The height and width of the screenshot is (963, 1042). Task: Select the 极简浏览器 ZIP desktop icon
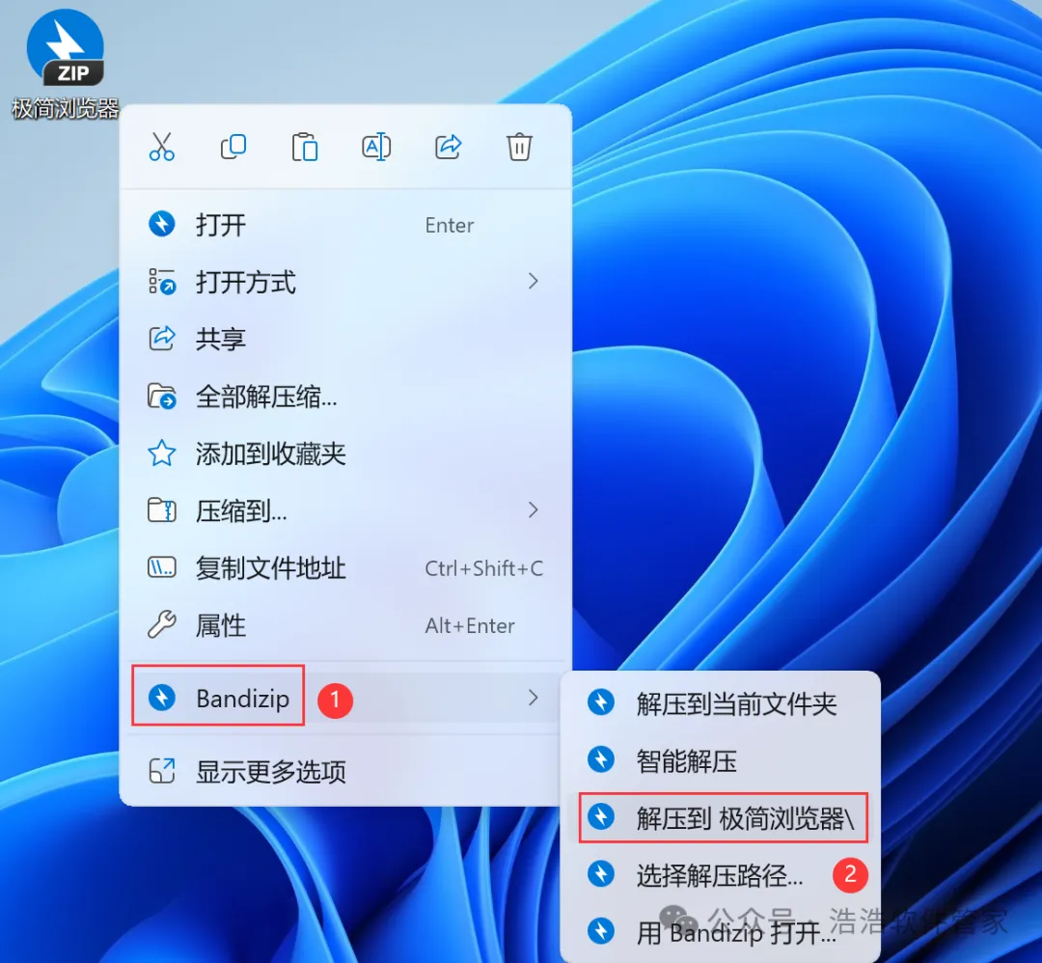(x=66, y=64)
